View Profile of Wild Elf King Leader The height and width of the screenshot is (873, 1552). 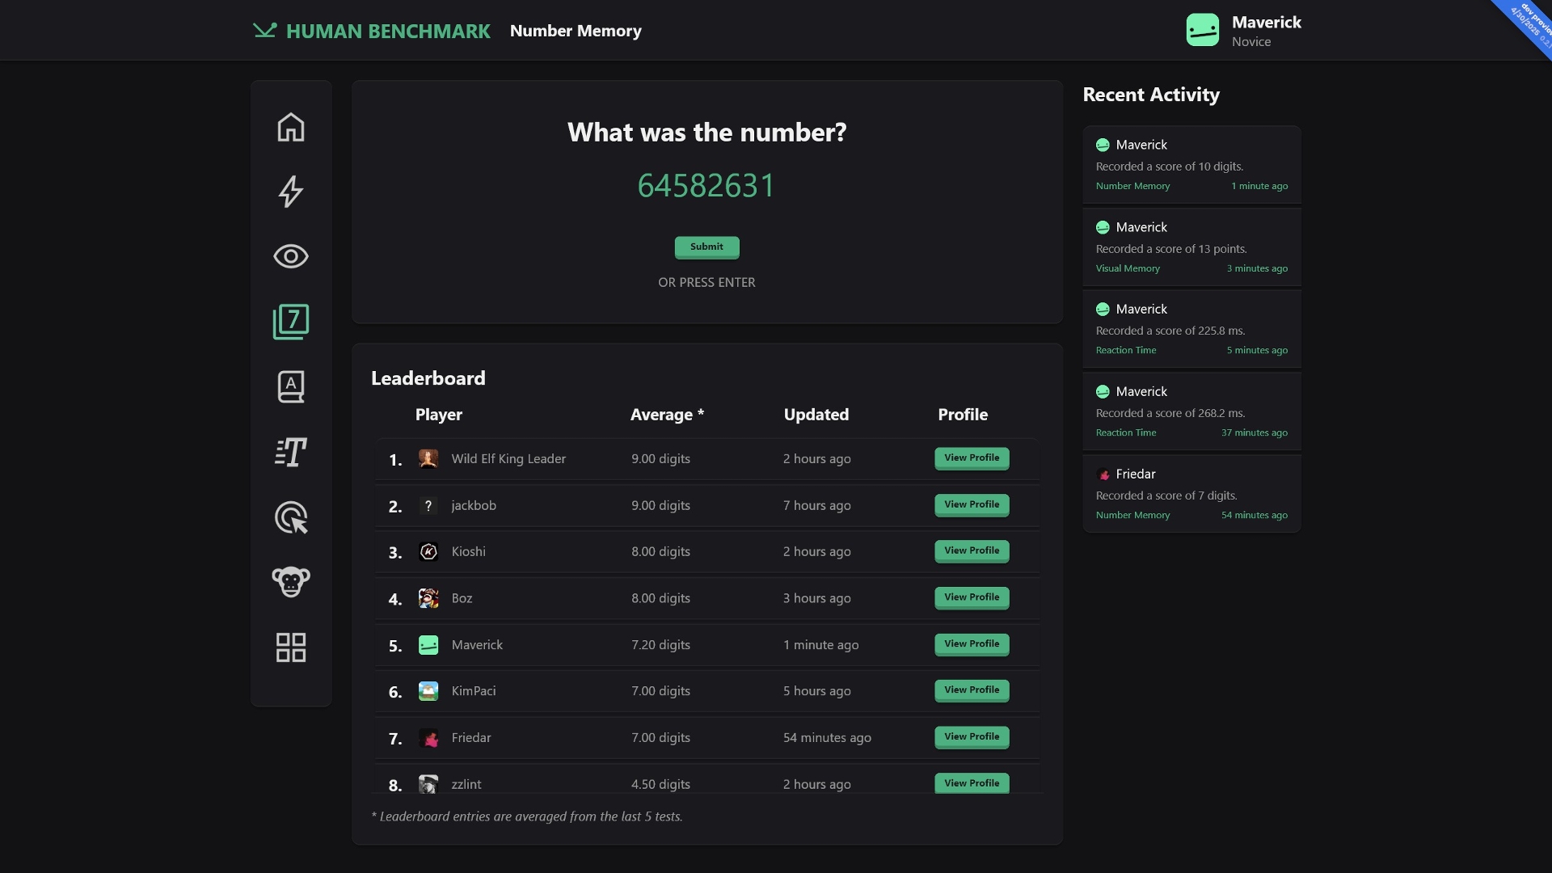(x=972, y=458)
